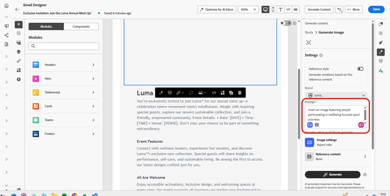Screen dimensions: 390x196
Task: Open the comments icon in the right rail
Action: click(381, 24)
